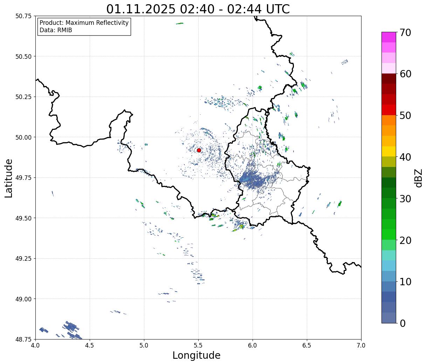This screenshot has width=427, height=364.
Task: Click the latitude tick label 50.75
Action: (x=23, y=16)
